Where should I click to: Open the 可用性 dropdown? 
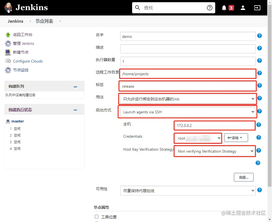coord(188,191)
